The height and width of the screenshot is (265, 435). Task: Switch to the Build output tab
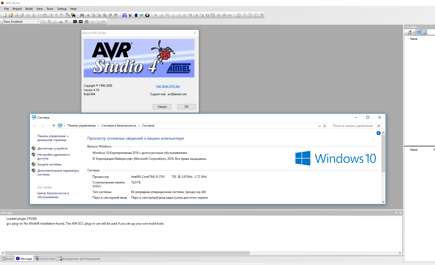[7, 259]
